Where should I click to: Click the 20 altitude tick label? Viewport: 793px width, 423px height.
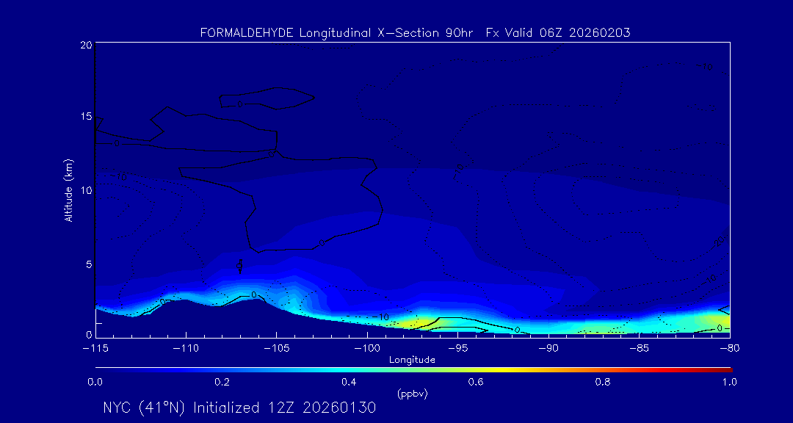point(85,45)
